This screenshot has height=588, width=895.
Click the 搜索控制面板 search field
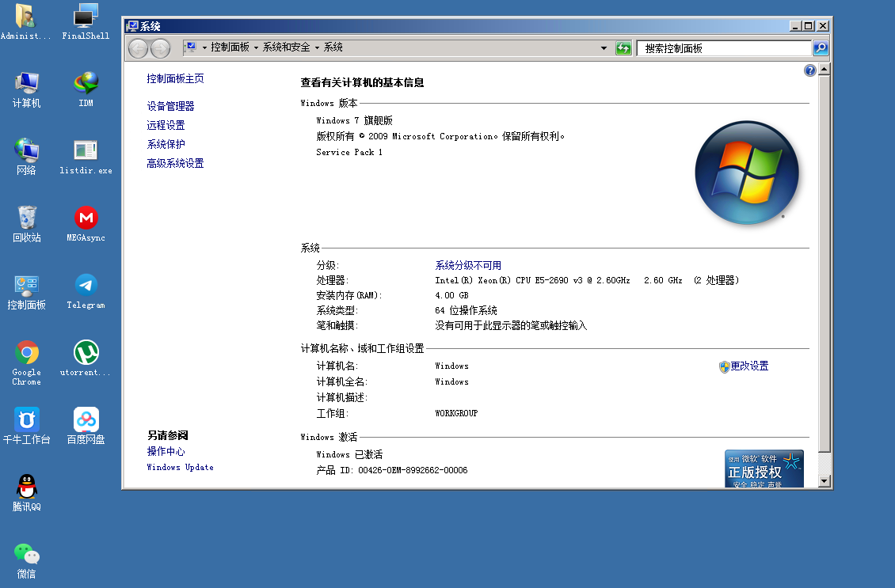(724, 48)
